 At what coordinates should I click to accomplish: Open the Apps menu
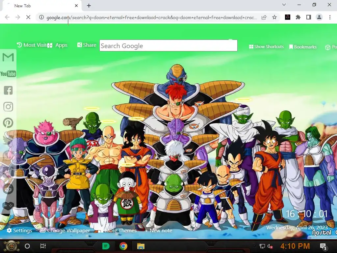(x=57, y=45)
